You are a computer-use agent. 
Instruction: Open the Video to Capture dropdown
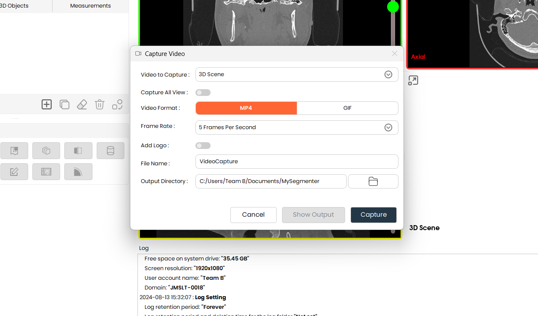point(297,74)
